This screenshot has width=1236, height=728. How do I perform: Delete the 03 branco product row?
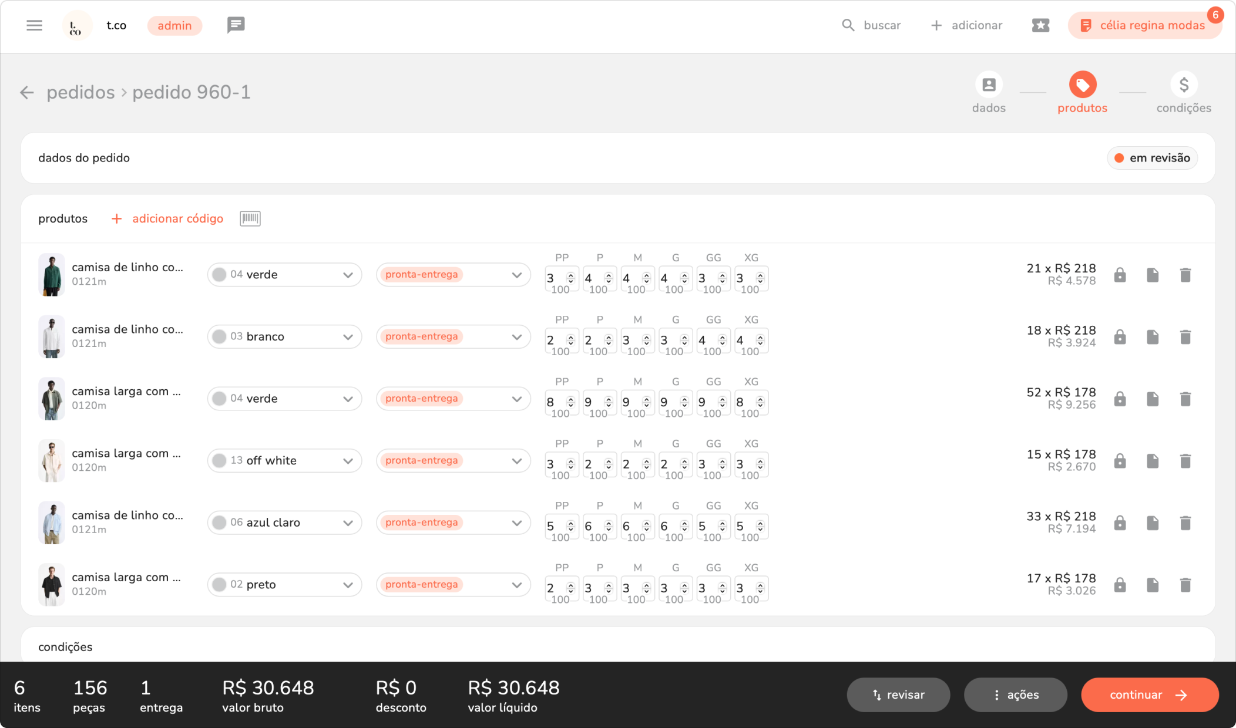click(x=1185, y=337)
